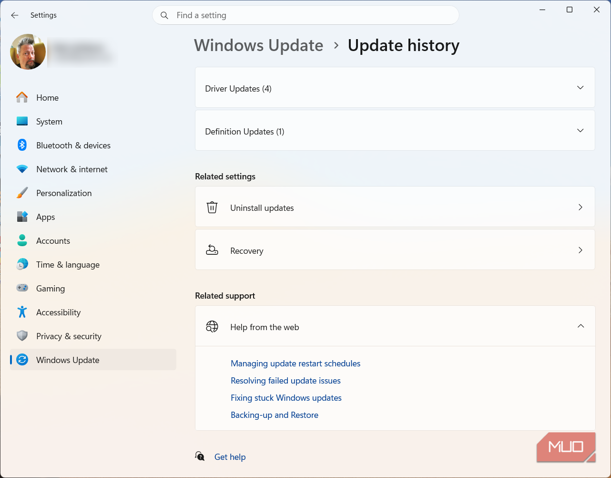Open Uninstall updates via its arrow
This screenshot has width=611, height=478.
coord(580,207)
